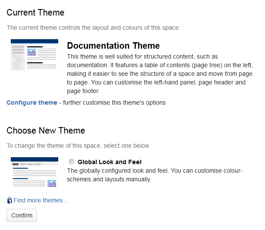Click the dark blue header bar in Global preview
265x230 pixels.
coord(35,159)
